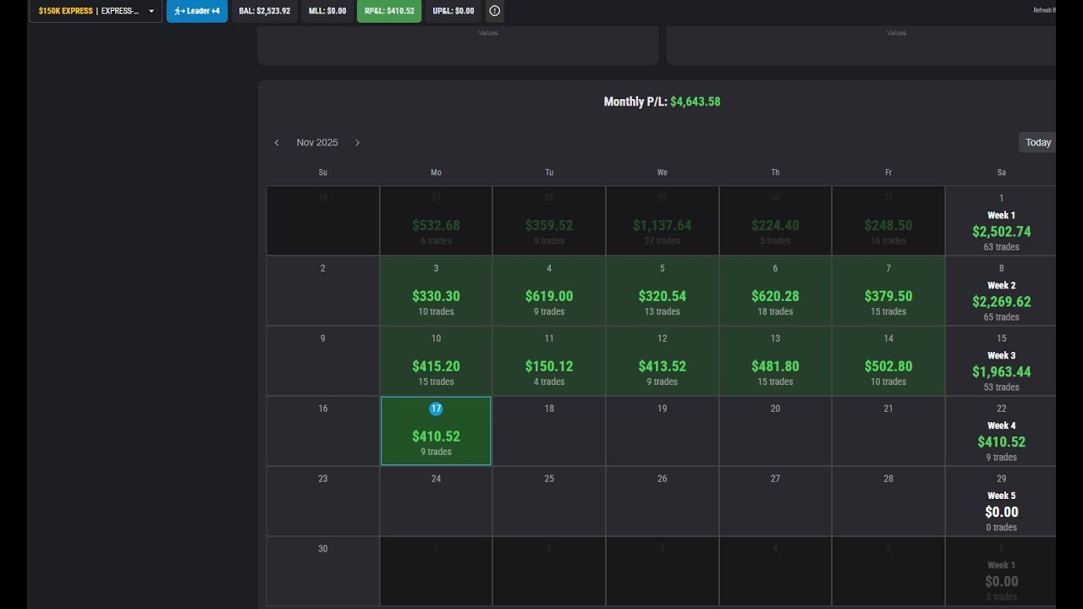Click Week 4 summary $410.52
The height and width of the screenshot is (609, 1083).
(1001, 431)
